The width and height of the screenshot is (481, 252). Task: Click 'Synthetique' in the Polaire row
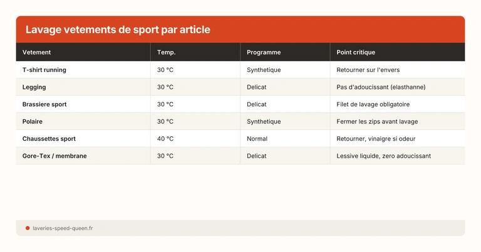(x=264, y=121)
